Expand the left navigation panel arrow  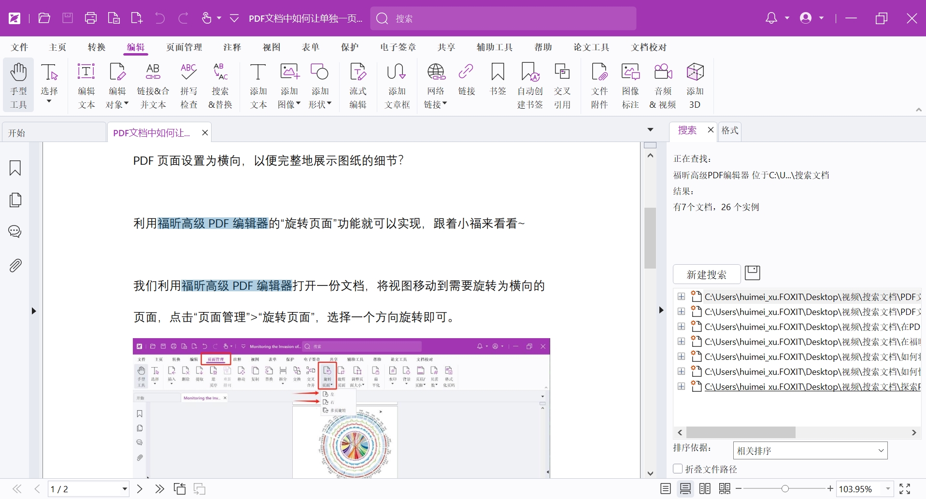tap(34, 311)
